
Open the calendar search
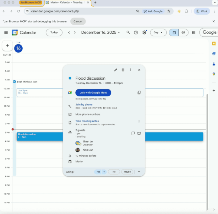pos(128,32)
